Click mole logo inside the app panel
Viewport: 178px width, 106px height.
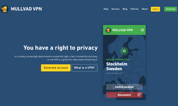[x=108, y=30]
